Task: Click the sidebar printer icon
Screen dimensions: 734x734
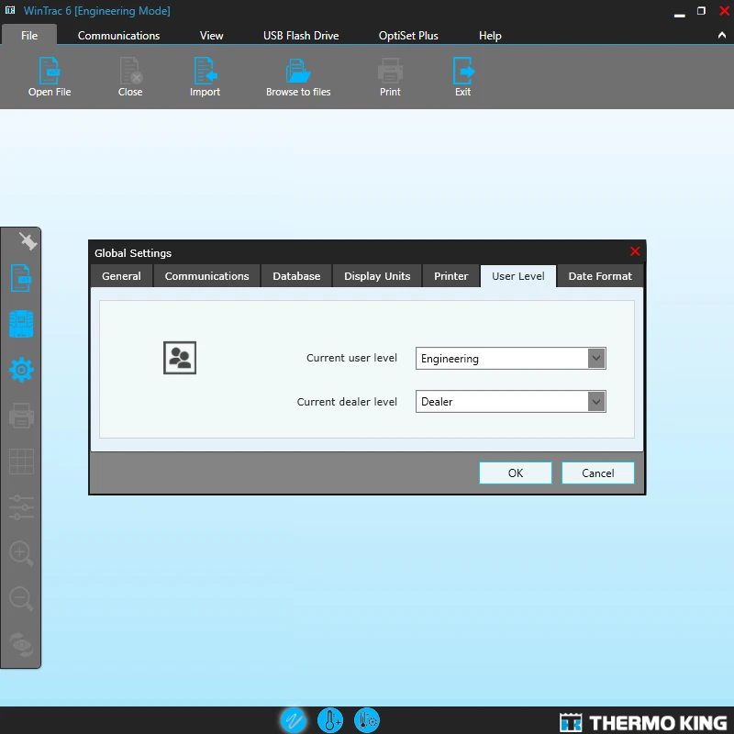Action: tap(21, 416)
